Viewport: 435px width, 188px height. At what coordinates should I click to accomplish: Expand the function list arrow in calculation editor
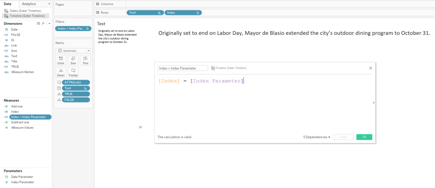374,103
